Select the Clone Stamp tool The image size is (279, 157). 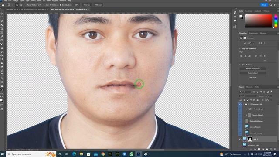[2, 48]
